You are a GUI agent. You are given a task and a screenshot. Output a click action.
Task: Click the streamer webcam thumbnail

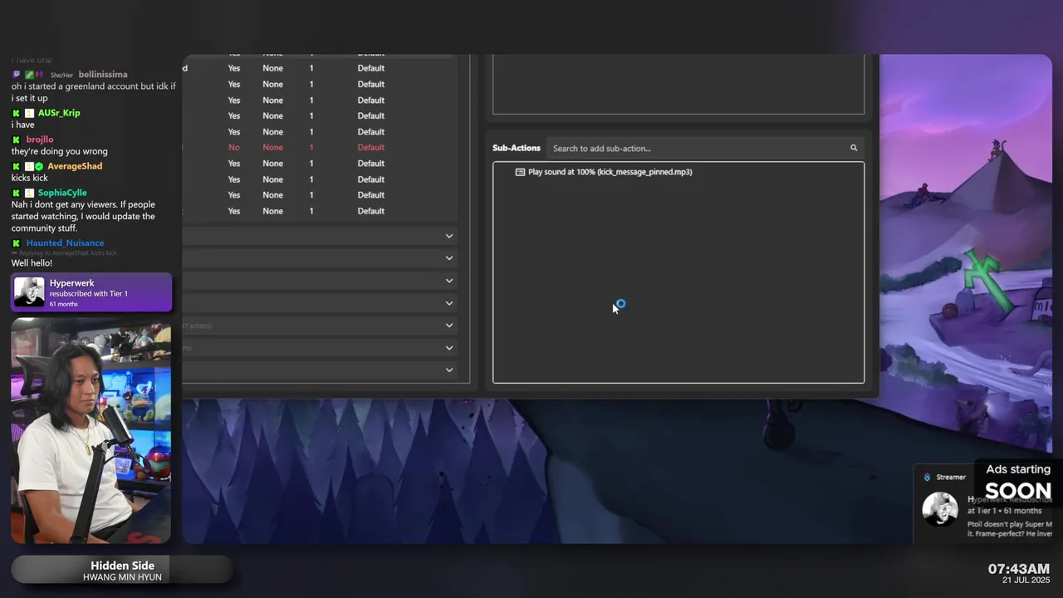pyautogui.click(x=91, y=430)
